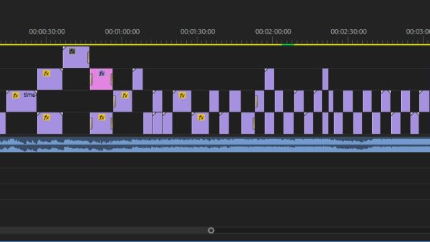Click the circular zoom handle on the horizontal scrollbar
430x242 pixels.
(x=211, y=231)
